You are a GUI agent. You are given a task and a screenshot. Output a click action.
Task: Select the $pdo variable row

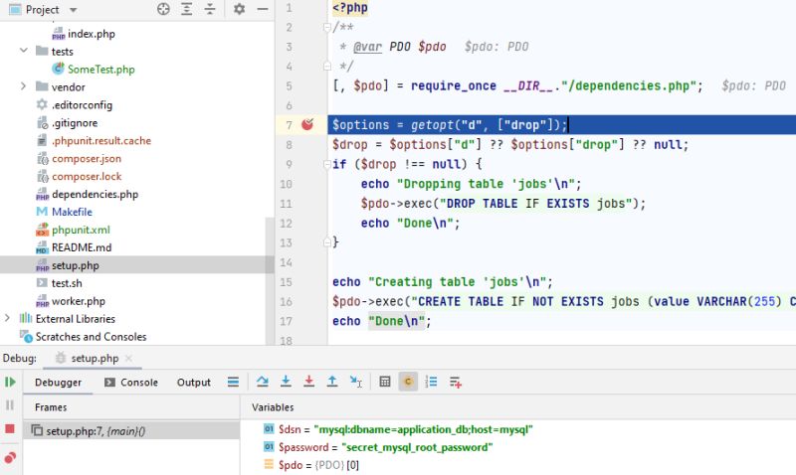311,465
